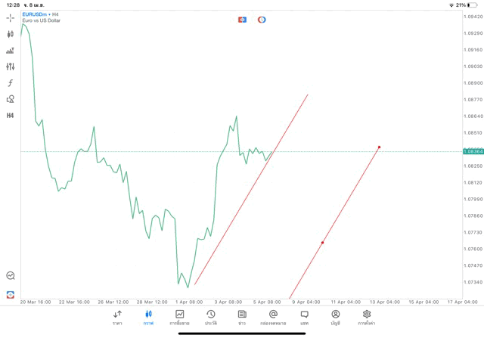Switch to the ราคา (Quotes) tab
This screenshot has width=484, height=338.
[x=117, y=317]
